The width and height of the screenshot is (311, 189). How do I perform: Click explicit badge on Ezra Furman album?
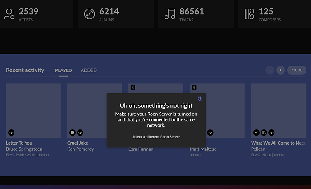coord(133,88)
